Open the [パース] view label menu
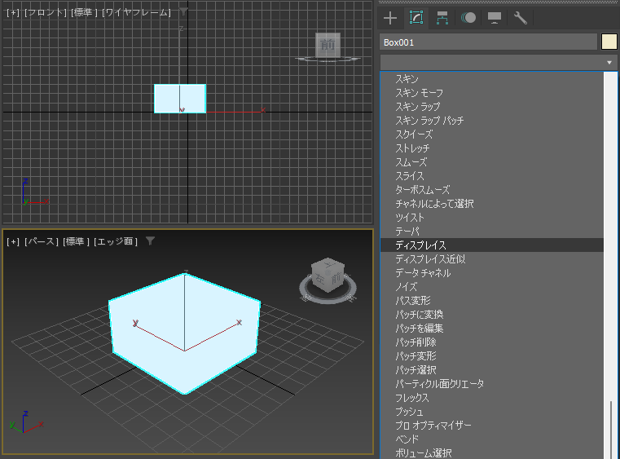The image size is (620, 459). click(x=41, y=241)
